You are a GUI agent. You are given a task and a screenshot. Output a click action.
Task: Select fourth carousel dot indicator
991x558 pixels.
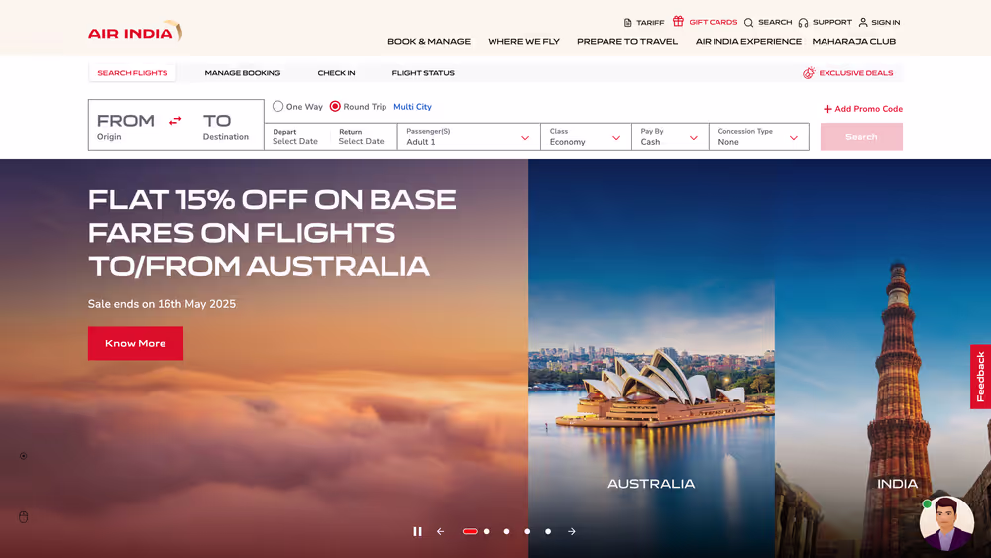tap(527, 531)
